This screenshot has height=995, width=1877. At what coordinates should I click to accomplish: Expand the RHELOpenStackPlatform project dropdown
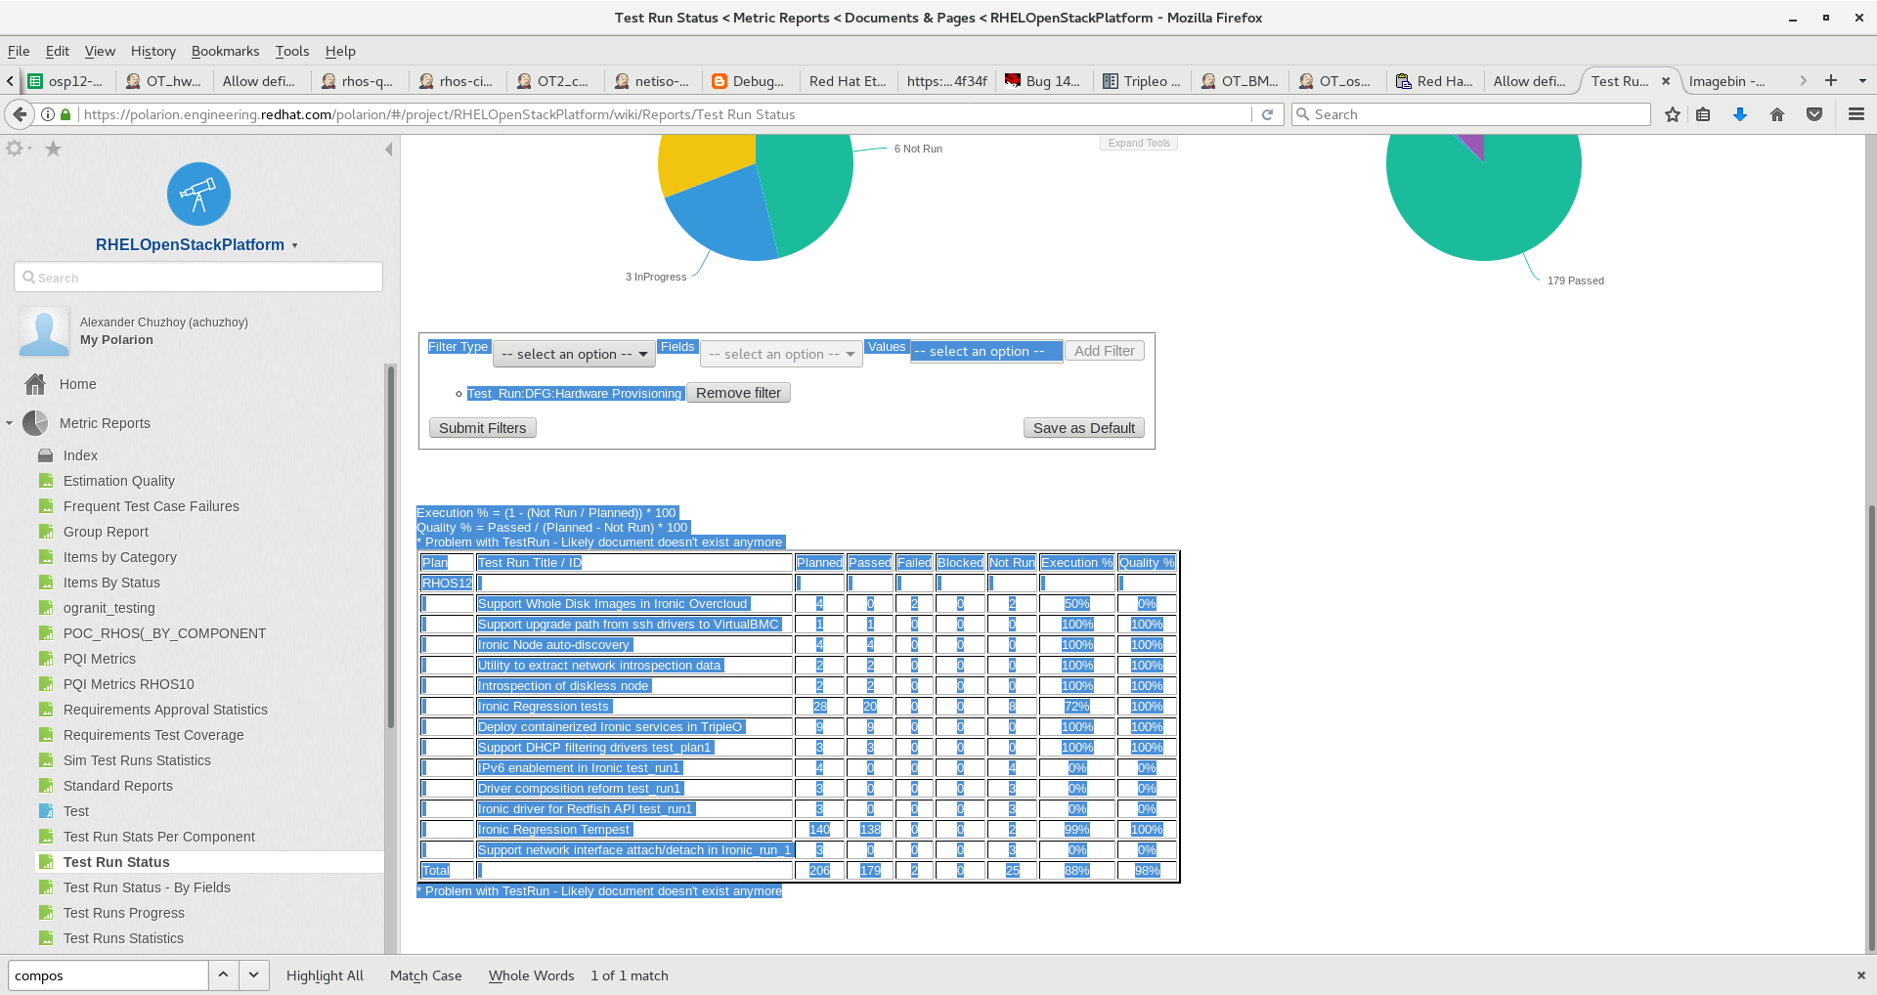pyautogui.click(x=294, y=245)
